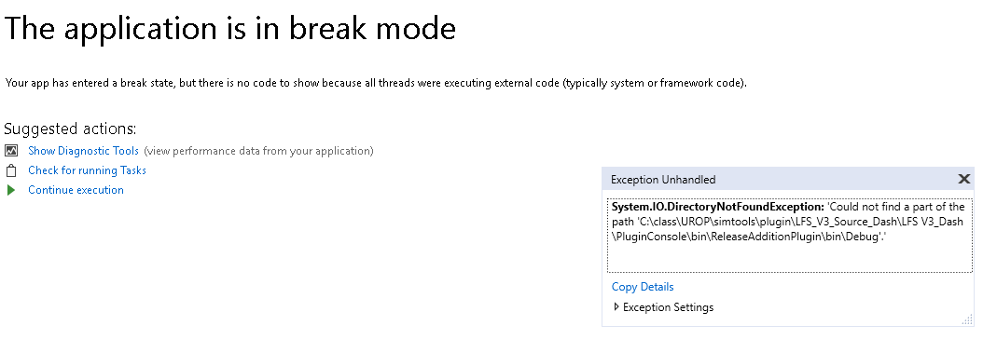Click the resize grip in the popup corner
Image resolution: width=983 pixels, height=339 pixels.
pos(967,319)
